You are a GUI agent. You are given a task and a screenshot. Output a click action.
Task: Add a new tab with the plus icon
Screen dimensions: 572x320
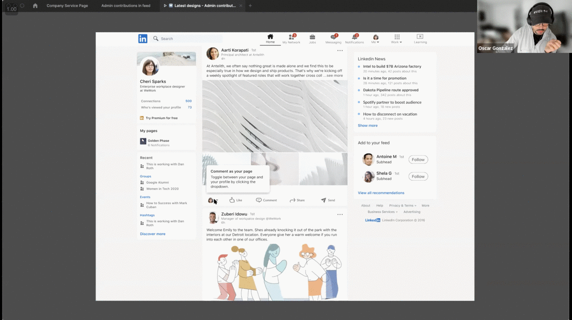pos(250,6)
